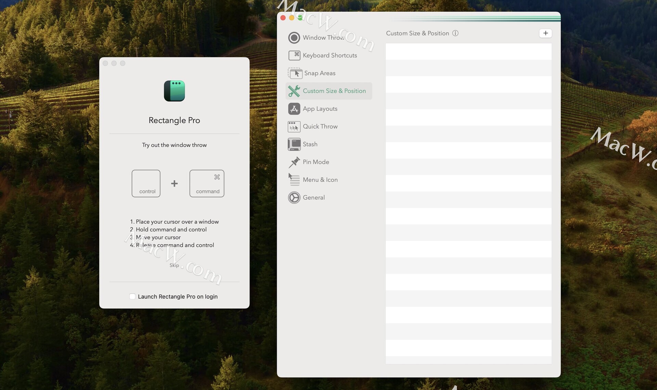Click the Snap Areas cursor icon

click(295, 73)
